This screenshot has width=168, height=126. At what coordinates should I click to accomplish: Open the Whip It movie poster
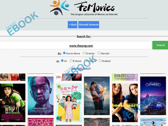pyautogui.click(x=13, y=103)
